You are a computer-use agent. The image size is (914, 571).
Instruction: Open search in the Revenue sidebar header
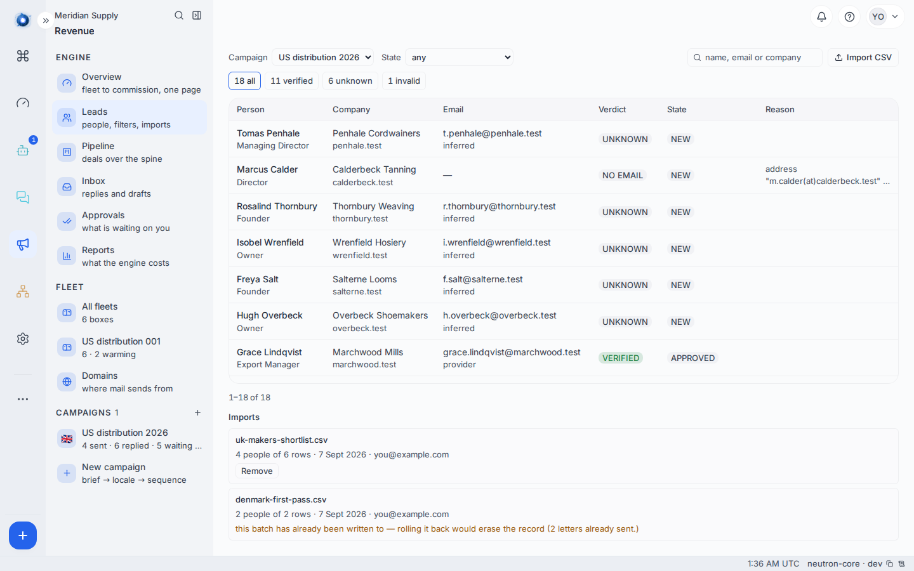tap(179, 15)
